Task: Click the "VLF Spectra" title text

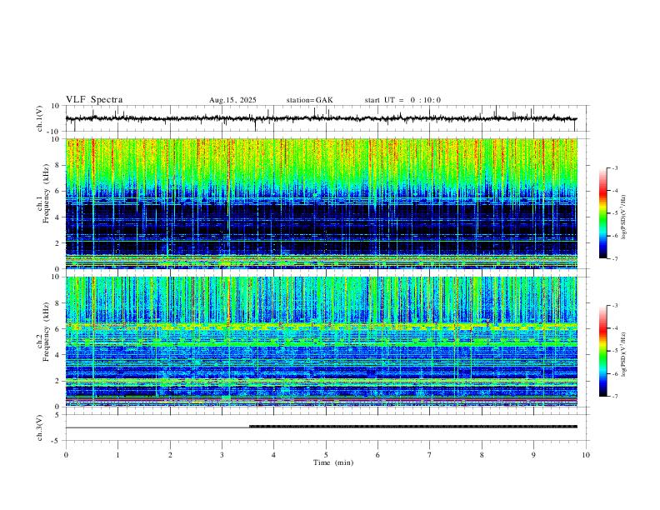Action: click(x=94, y=100)
